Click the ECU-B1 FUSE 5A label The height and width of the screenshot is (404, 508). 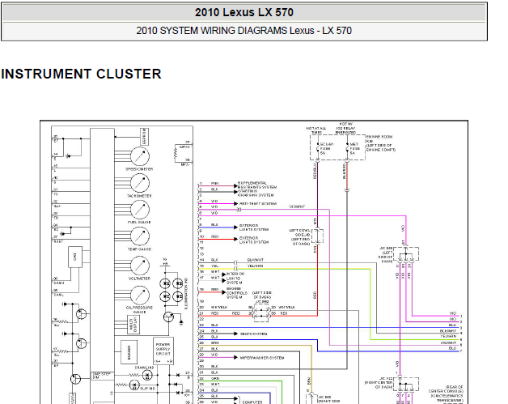coord(326,148)
